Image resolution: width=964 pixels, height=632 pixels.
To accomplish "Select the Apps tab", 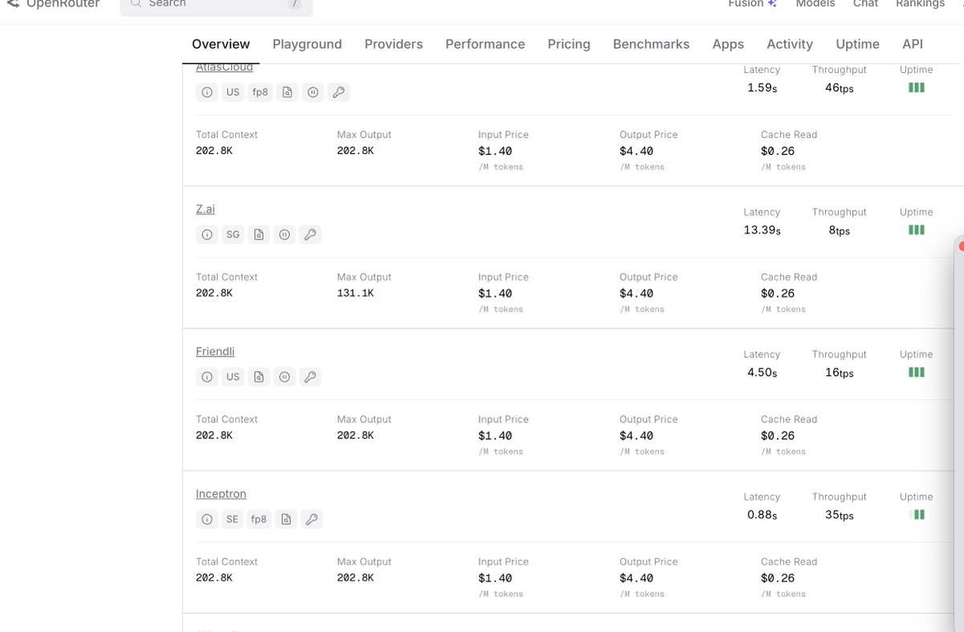I will tap(729, 44).
